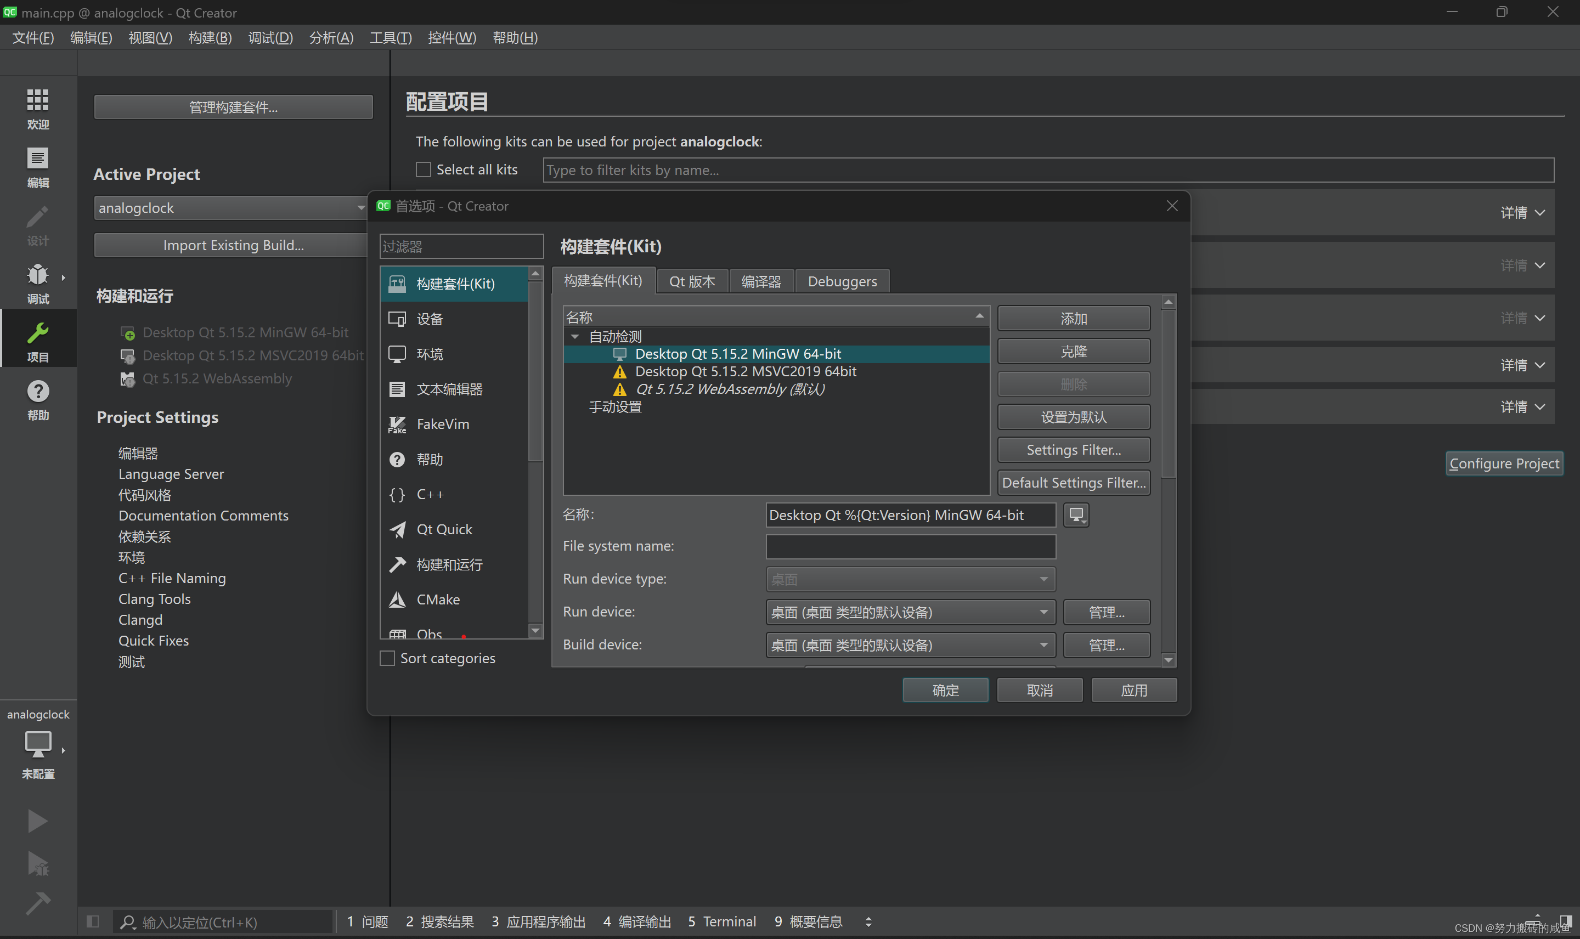Click the File system name input field

(910, 547)
